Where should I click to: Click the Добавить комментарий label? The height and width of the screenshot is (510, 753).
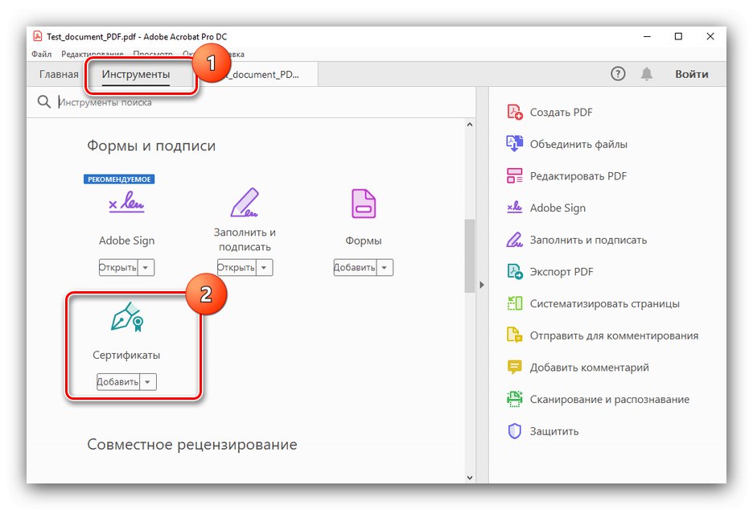pyautogui.click(x=589, y=368)
